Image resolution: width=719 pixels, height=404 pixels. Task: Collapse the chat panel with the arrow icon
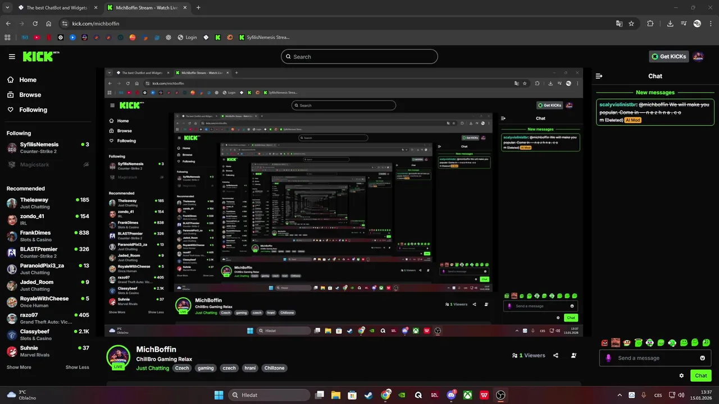pyautogui.click(x=599, y=76)
